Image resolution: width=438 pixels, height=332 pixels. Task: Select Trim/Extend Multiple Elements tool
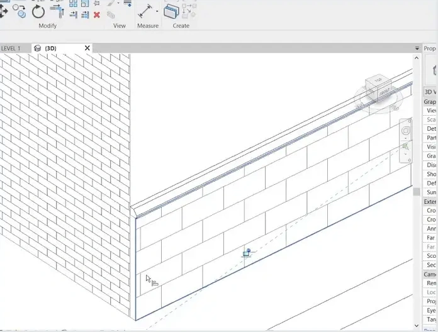[85, 14]
